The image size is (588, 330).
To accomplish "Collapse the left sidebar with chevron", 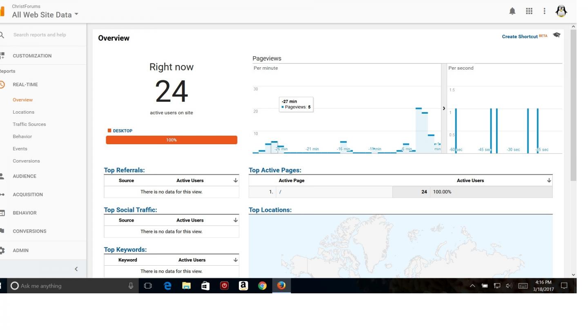I will point(76,269).
